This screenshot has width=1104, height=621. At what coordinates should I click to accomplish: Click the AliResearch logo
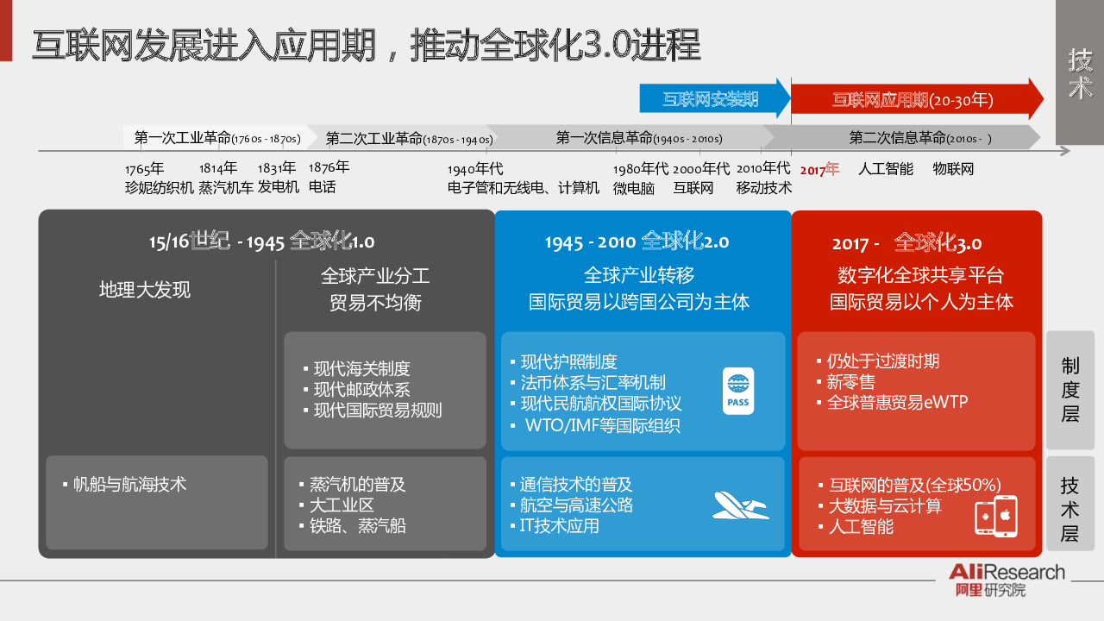pyautogui.click(x=1006, y=580)
